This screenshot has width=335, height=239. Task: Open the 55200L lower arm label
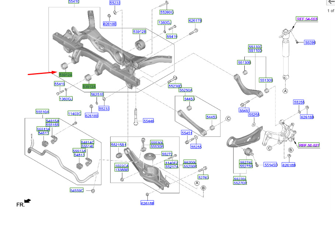point(190,163)
